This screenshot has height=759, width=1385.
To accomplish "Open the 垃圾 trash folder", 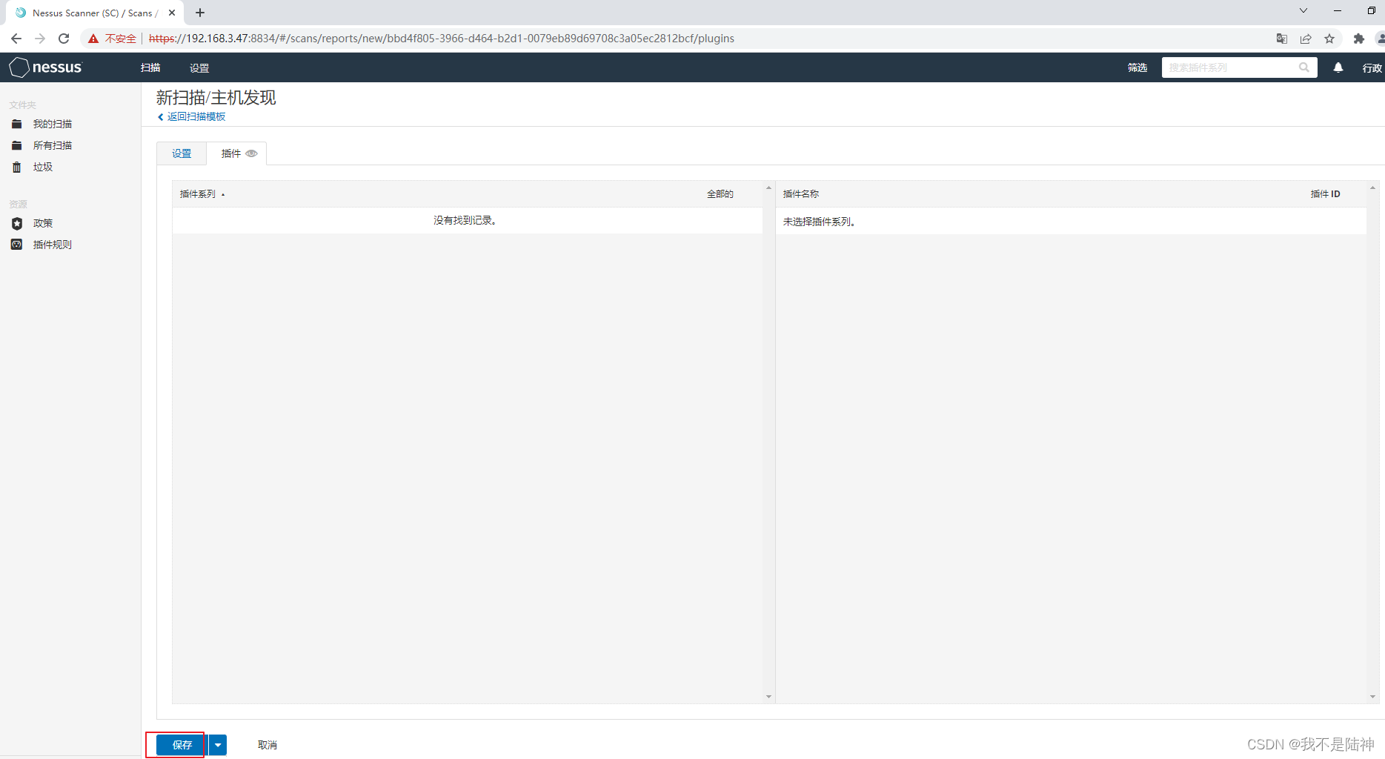I will [x=43, y=167].
